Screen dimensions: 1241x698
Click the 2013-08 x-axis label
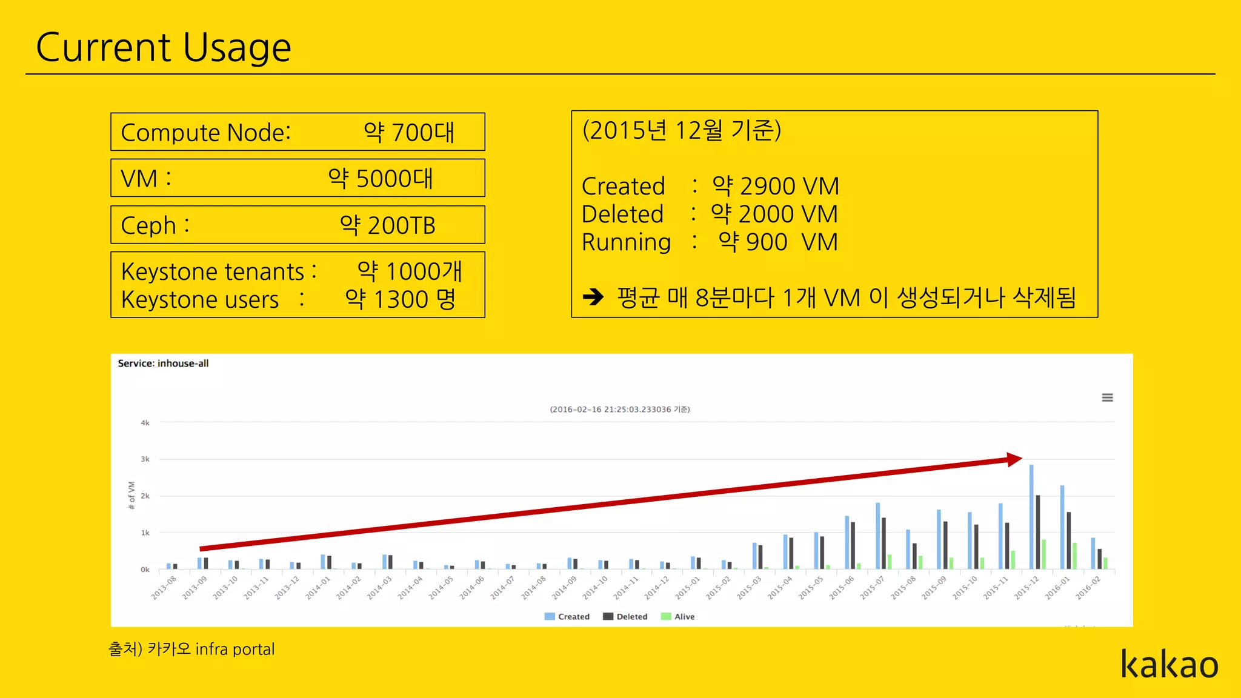164,588
